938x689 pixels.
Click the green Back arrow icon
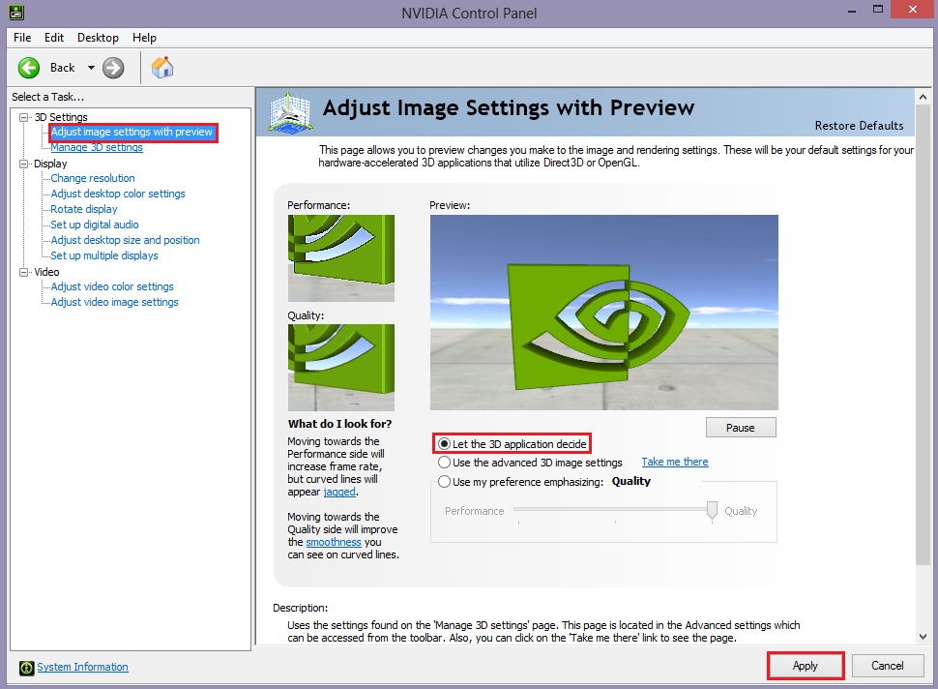tap(29, 67)
